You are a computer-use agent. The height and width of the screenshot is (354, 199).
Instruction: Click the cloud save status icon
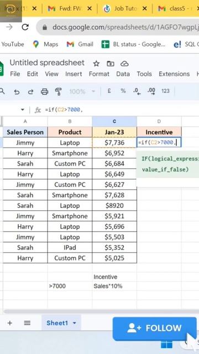[124, 64]
